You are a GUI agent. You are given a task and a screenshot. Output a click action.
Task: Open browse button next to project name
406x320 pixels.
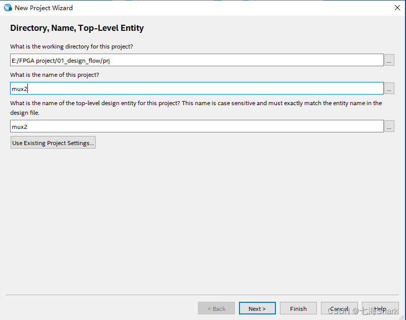(x=389, y=88)
